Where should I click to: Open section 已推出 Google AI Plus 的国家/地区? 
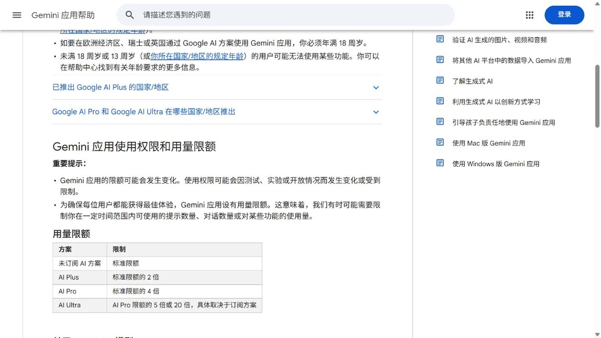pos(217,87)
